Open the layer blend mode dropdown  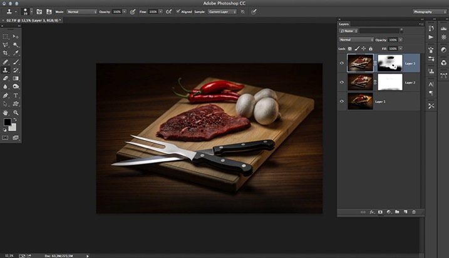(x=355, y=39)
